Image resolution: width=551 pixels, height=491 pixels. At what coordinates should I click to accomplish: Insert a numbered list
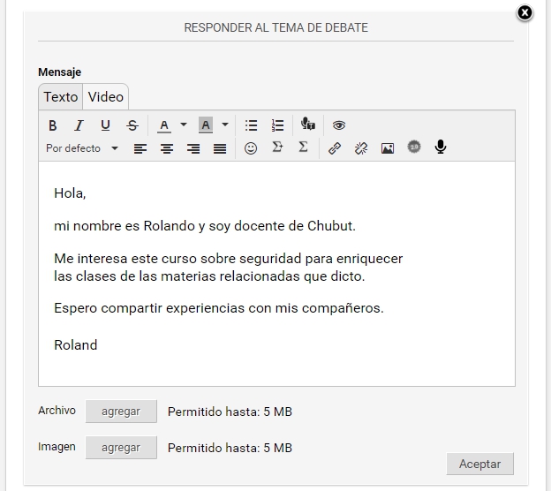click(x=277, y=125)
